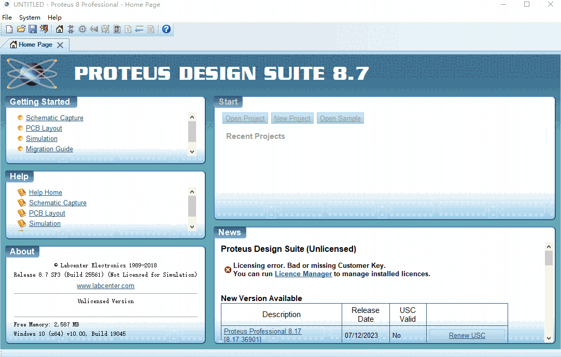
Task: Click the Open Sample button
Action: [340, 119]
